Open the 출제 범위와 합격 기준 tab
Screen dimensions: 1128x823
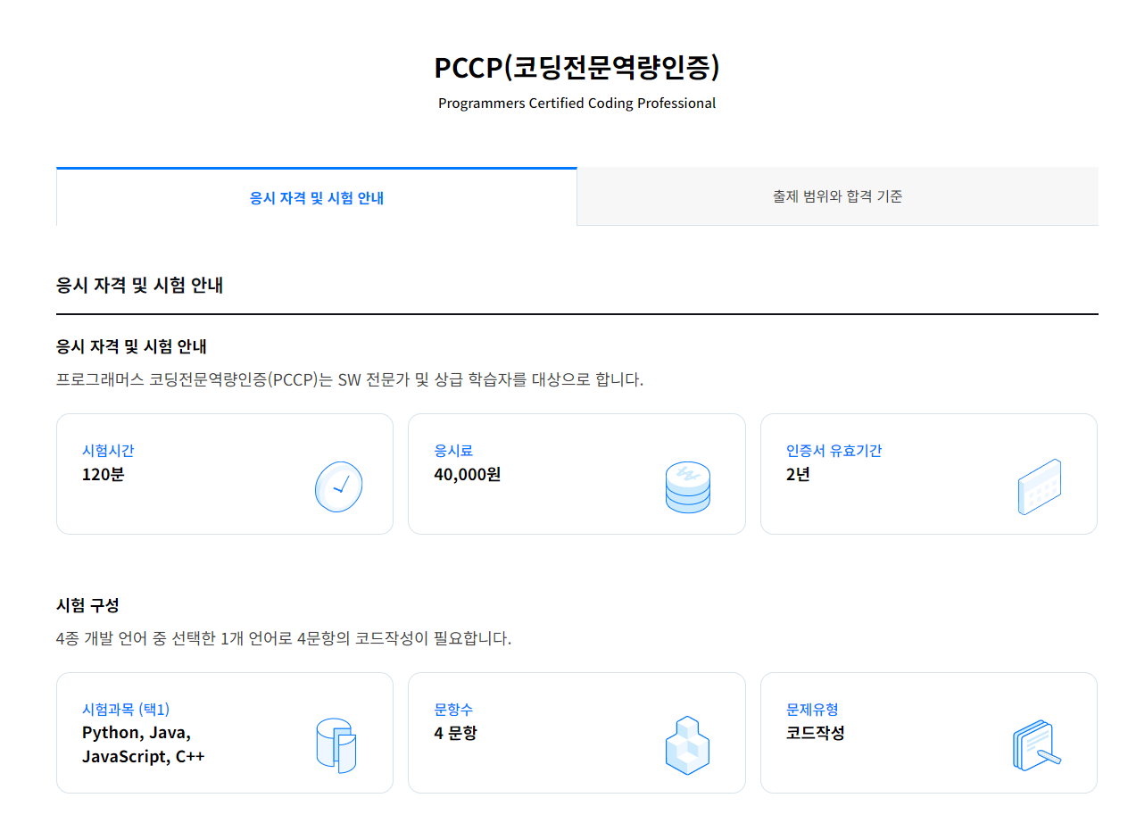coord(837,196)
